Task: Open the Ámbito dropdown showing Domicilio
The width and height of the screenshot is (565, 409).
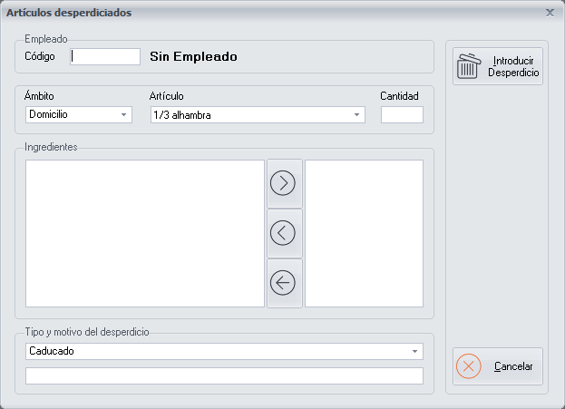Action: click(x=123, y=115)
